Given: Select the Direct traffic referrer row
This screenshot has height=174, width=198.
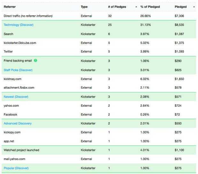Looking at the screenshot, I should [28, 16].
